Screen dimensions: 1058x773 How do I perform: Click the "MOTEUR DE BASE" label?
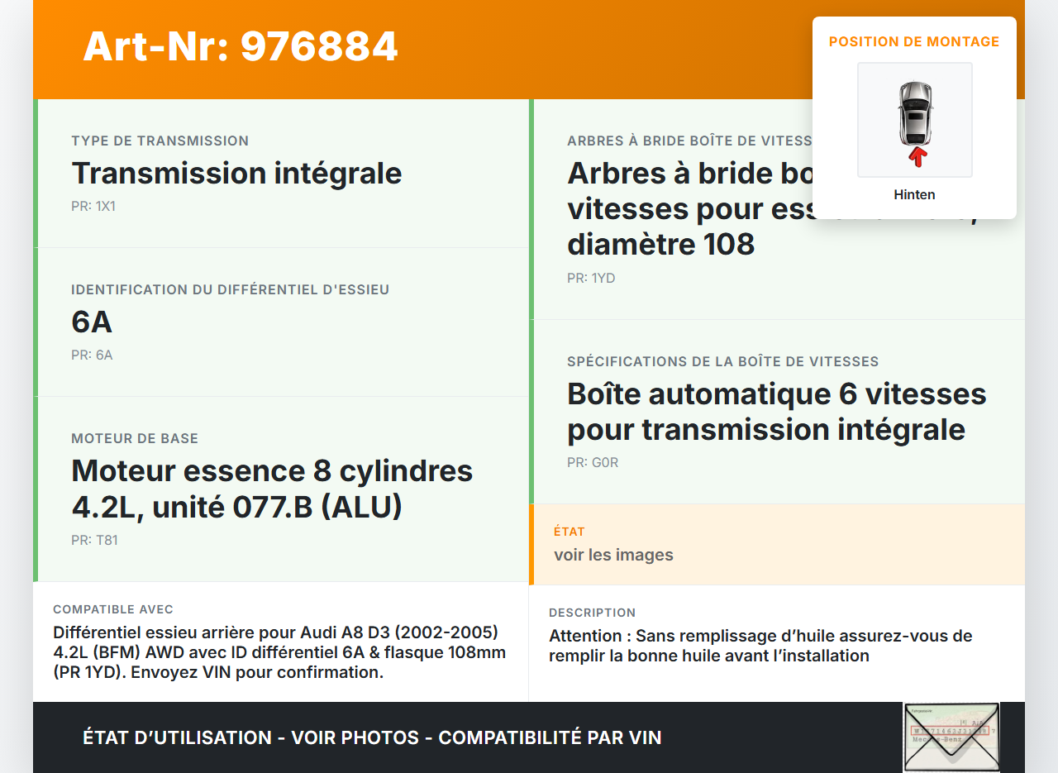click(x=135, y=438)
